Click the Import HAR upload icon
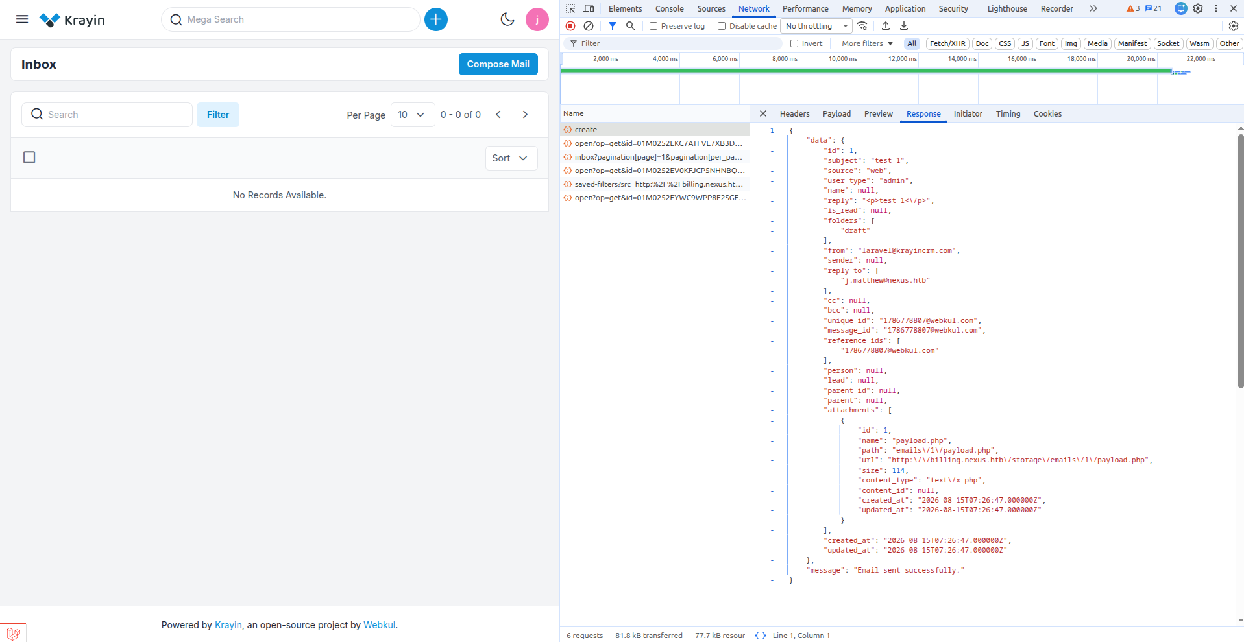Image resolution: width=1244 pixels, height=642 pixels. click(x=886, y=26)
